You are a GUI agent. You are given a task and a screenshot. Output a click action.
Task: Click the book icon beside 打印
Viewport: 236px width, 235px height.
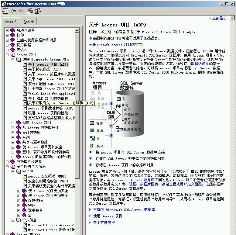(13, 35)
